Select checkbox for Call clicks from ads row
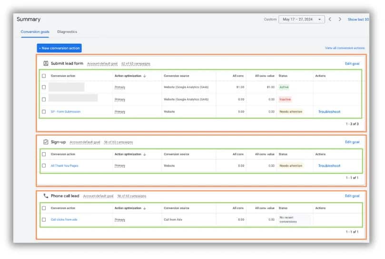 pyautogui.click(x=44, y=219)
